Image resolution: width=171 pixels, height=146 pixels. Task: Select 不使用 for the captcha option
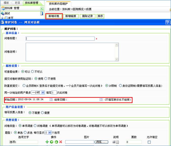tap(46, 78)
